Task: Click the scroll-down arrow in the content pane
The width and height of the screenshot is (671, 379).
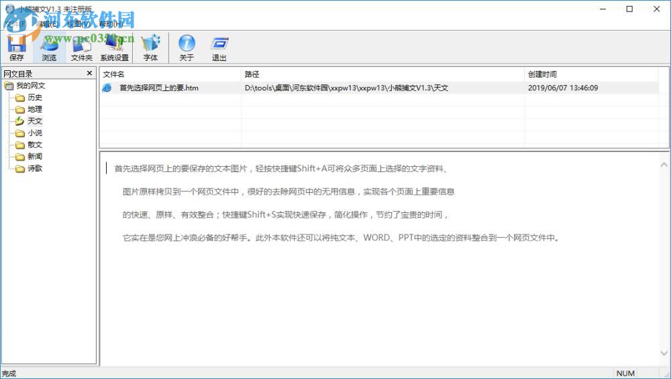Action: coord(664,354)
